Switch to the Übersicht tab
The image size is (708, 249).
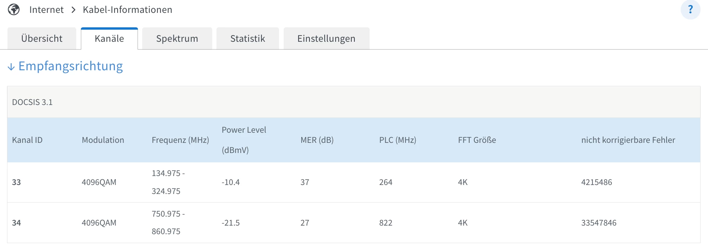click(42, 39)
